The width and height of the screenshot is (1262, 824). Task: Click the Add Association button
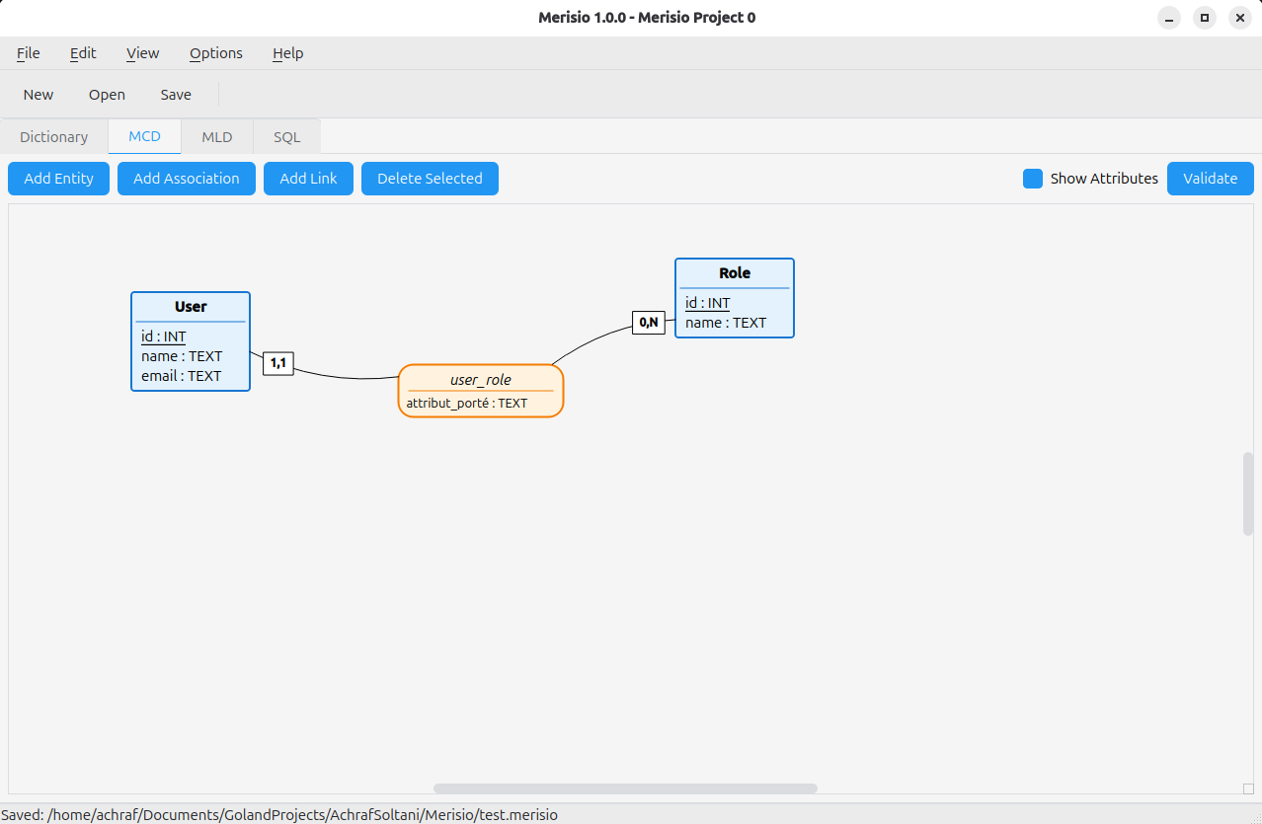pyautogui.click(x=187, y=179)
